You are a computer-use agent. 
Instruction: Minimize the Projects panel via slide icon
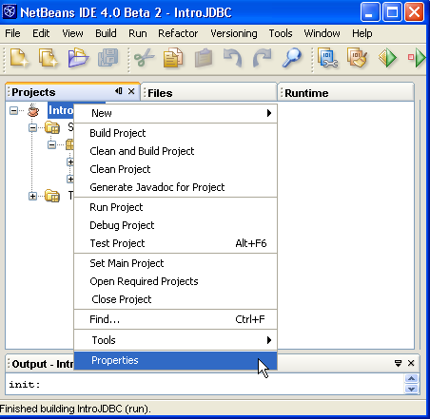point(119,91)
